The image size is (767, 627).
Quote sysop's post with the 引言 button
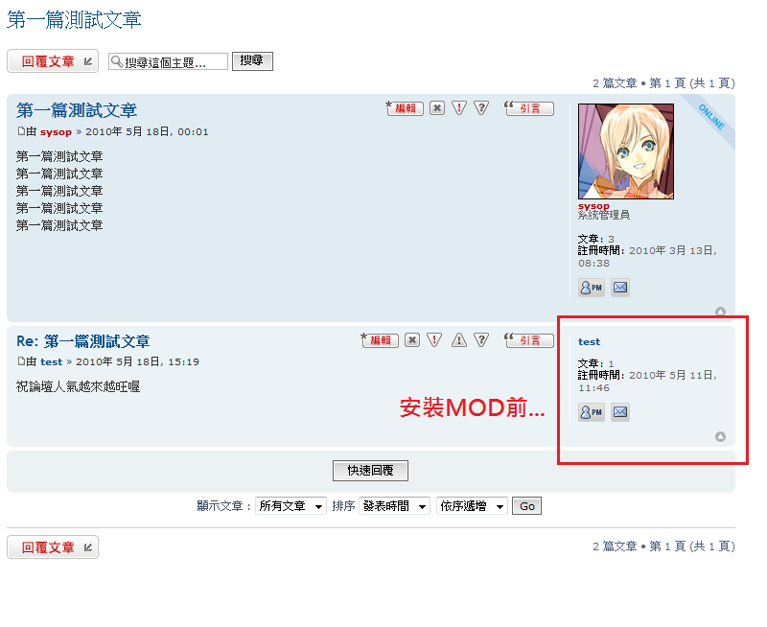pos(529,108)
